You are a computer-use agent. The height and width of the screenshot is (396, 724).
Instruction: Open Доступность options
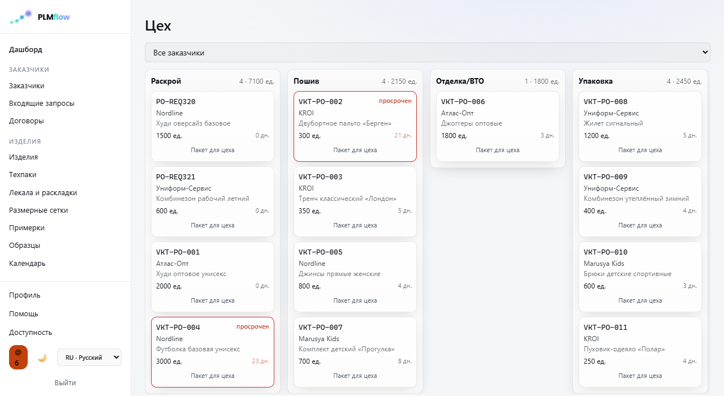pos(31,333)
